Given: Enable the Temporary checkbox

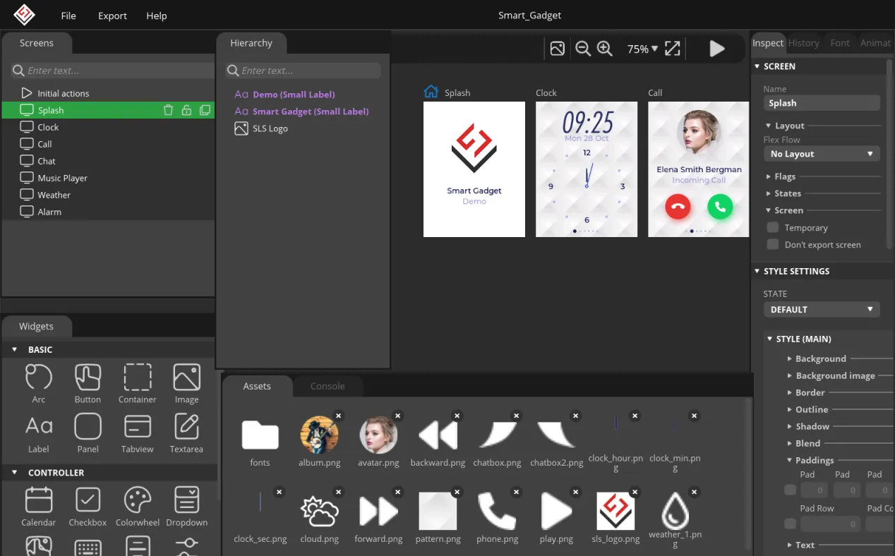Looking at the screenshot, I should pos(773,227).
